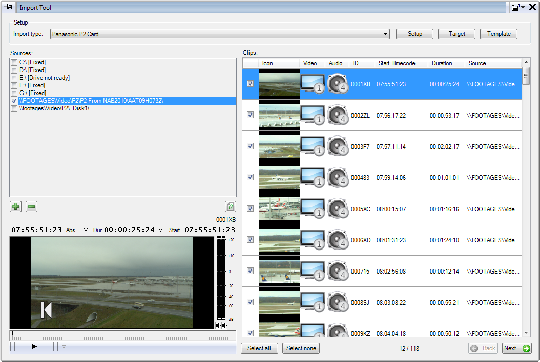Image resolution: width=540 pixels, height=362 pixels.
Task: Uncheck the checkbox for clip 0003F7
Action: coord(251,146)
